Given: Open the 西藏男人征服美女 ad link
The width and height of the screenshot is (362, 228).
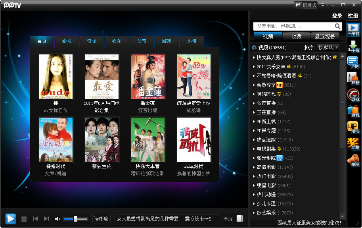Looking at the screenshot, I should click(x=309, y=223).
